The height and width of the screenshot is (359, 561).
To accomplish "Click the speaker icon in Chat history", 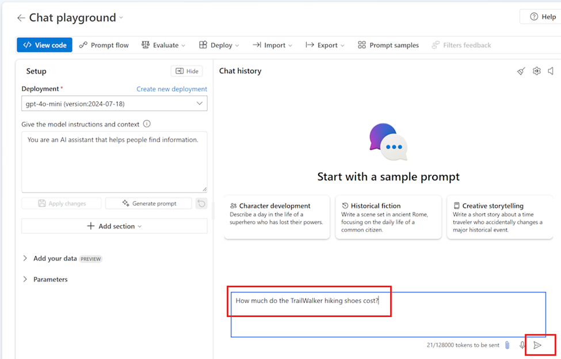I will (x=551, y=71).
